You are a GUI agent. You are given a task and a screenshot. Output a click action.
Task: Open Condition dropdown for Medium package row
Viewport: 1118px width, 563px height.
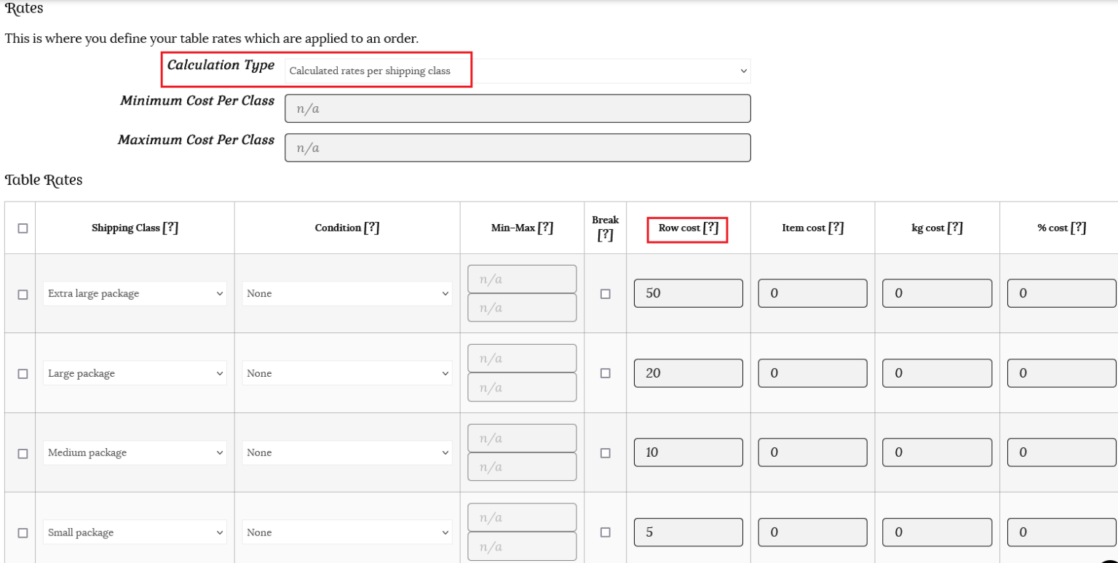pyautogui.click(x=346, y=452)
